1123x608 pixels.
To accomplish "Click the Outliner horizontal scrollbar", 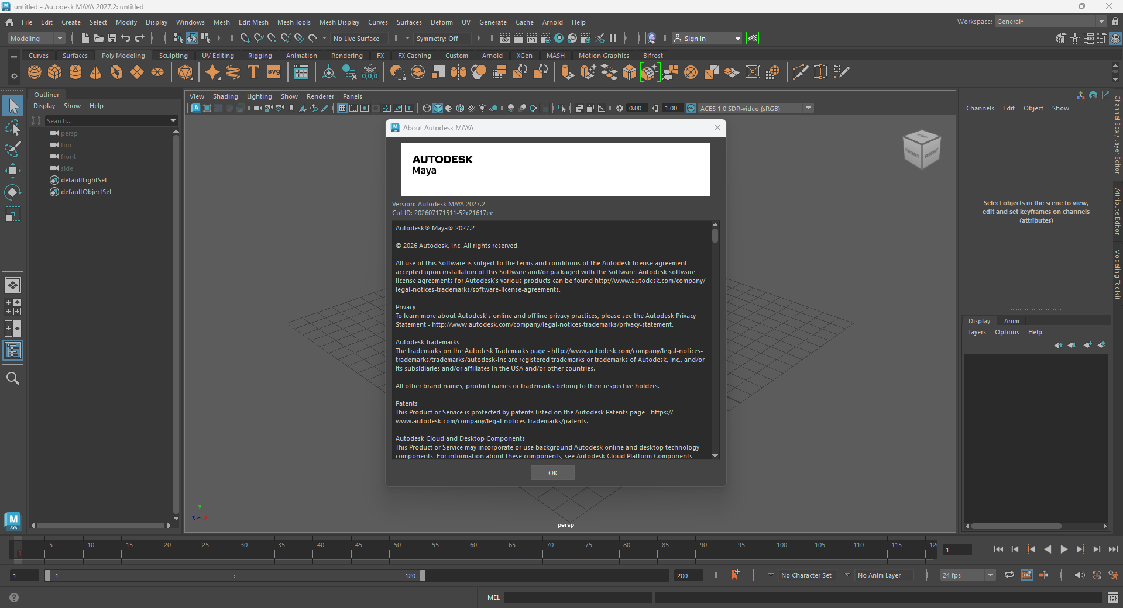I will click(101, 526).
